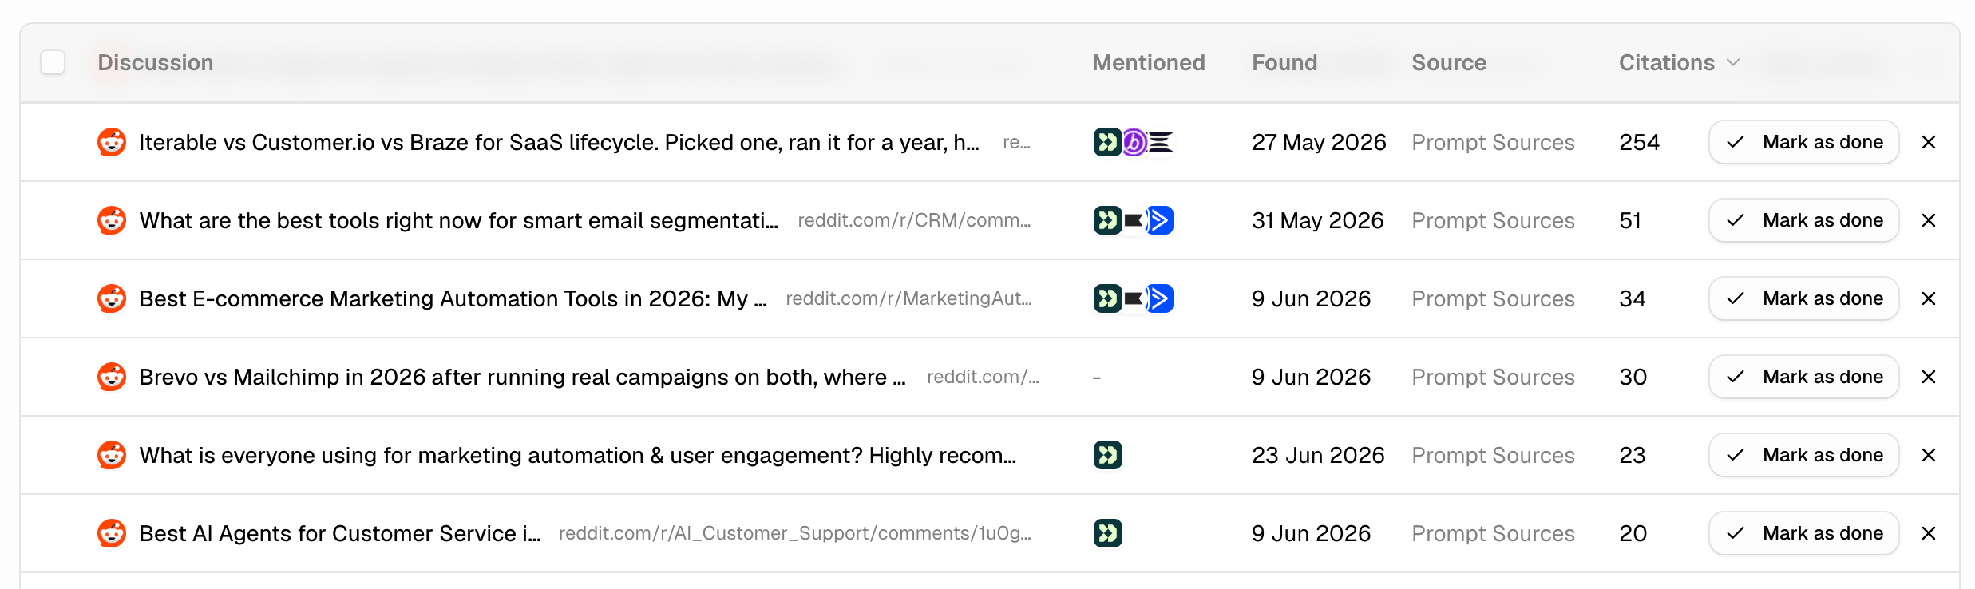Image resolution: width=1975 pixels, height=589 pixels.
Task: Open Brevo vs Mailchimp in 2026 discussion
Action: pyautogui.click(x=522, y=377)
